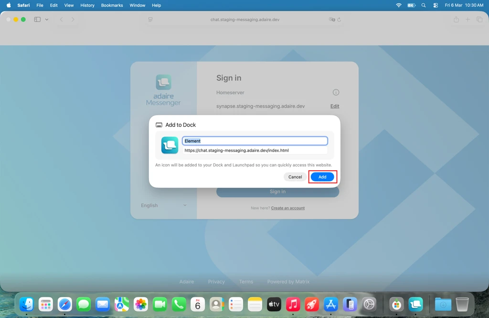
Task: Click the Create an account link
Action: coord(287,208)
